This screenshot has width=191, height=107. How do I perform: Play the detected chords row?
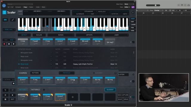click(x=14, y=44)
